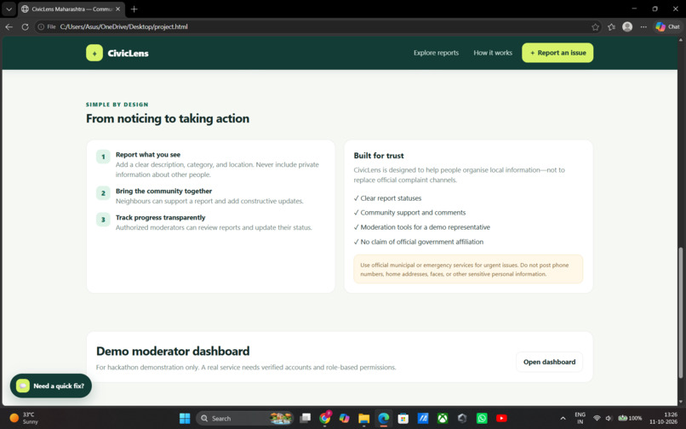
Task: Click the 'SIMPLE BY DESIGN' label
Action: coord(117,105)
